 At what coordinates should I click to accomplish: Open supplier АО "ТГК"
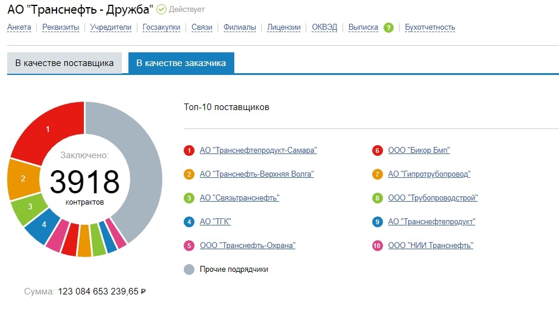[215, 222]
